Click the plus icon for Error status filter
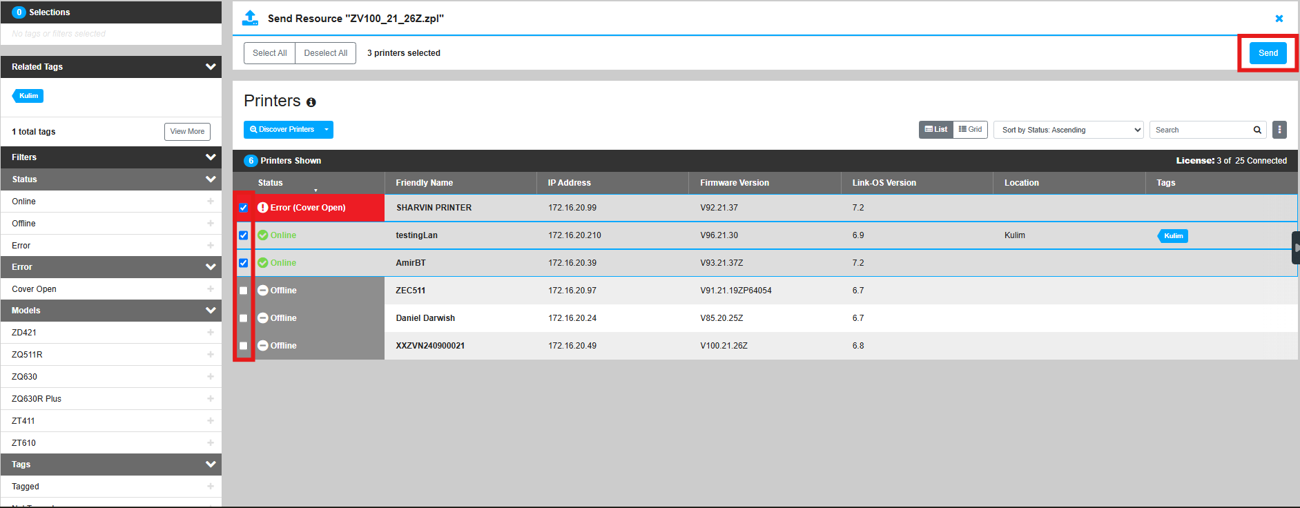 tap(211, 246)
